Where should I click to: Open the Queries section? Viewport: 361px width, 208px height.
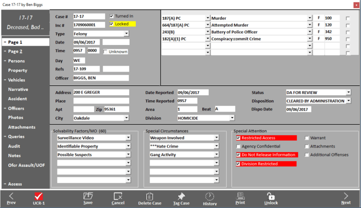tap(16, 137)
